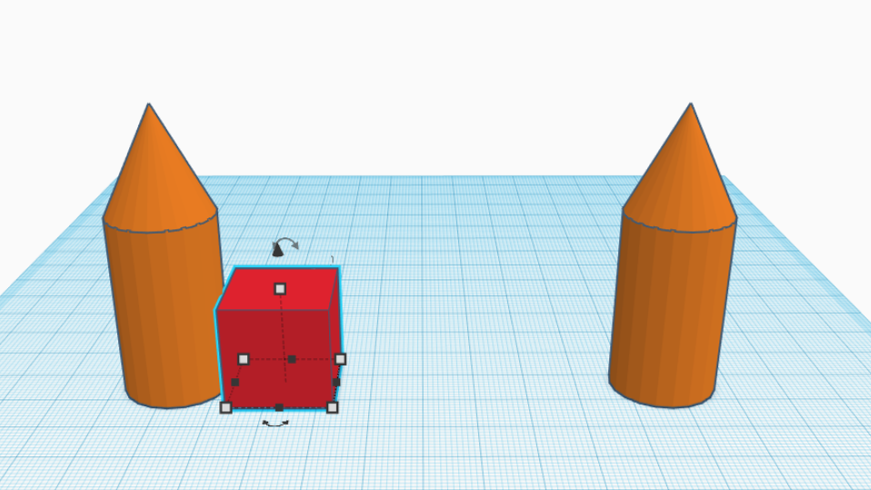Click black midpoint handle on cube's back edge
This screenshot has height=490, width=871.
292,359
